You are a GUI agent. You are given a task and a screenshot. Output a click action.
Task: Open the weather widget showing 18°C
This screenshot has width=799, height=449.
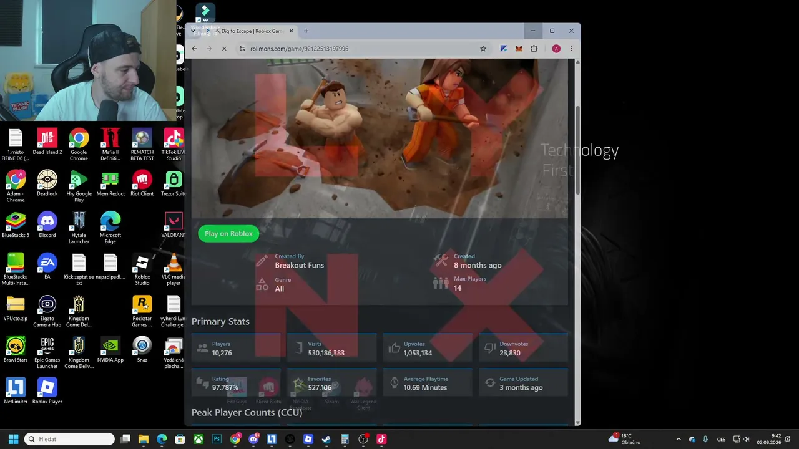click(x=624, y=439)
